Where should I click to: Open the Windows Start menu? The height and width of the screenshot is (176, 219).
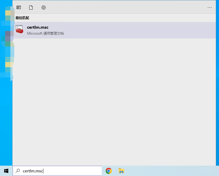coord(6,171)
